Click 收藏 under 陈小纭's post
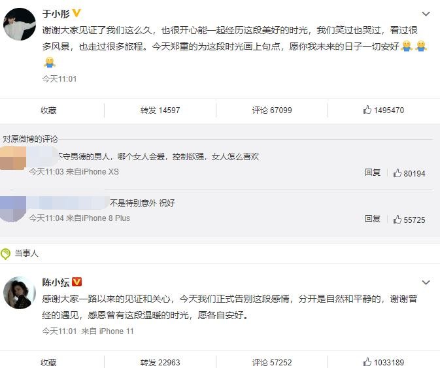The image size is (440, 368). click(x=49, y=362)
